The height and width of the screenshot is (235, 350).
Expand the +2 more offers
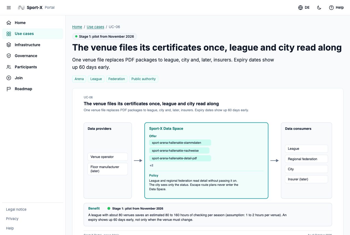click(x=151, y=166)
